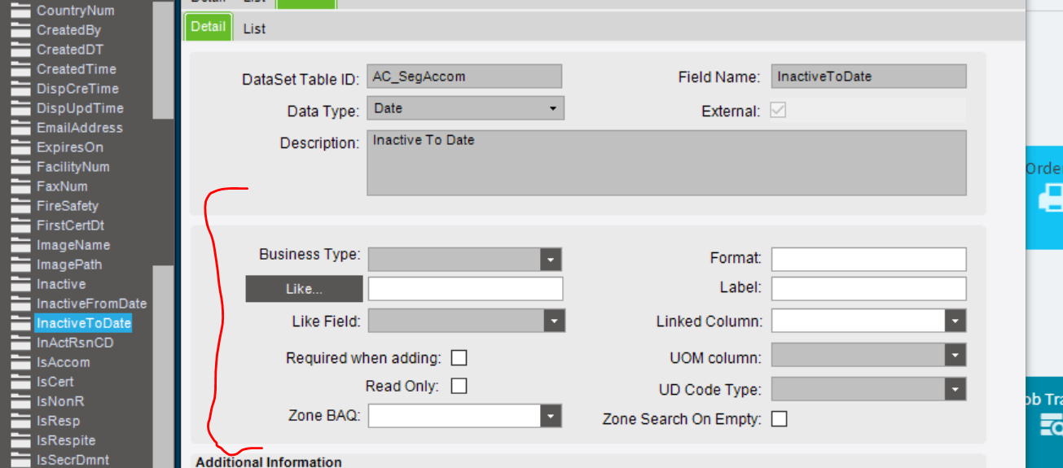Click the folder icon beside EmailAddress
The width and height of the screenshot is (1063, 468).
pos(20,128)
